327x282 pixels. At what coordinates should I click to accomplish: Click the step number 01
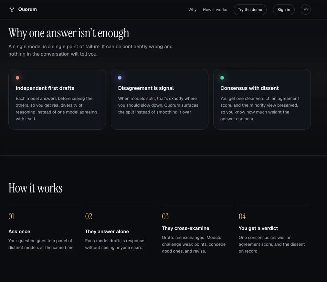pos(11,216)
